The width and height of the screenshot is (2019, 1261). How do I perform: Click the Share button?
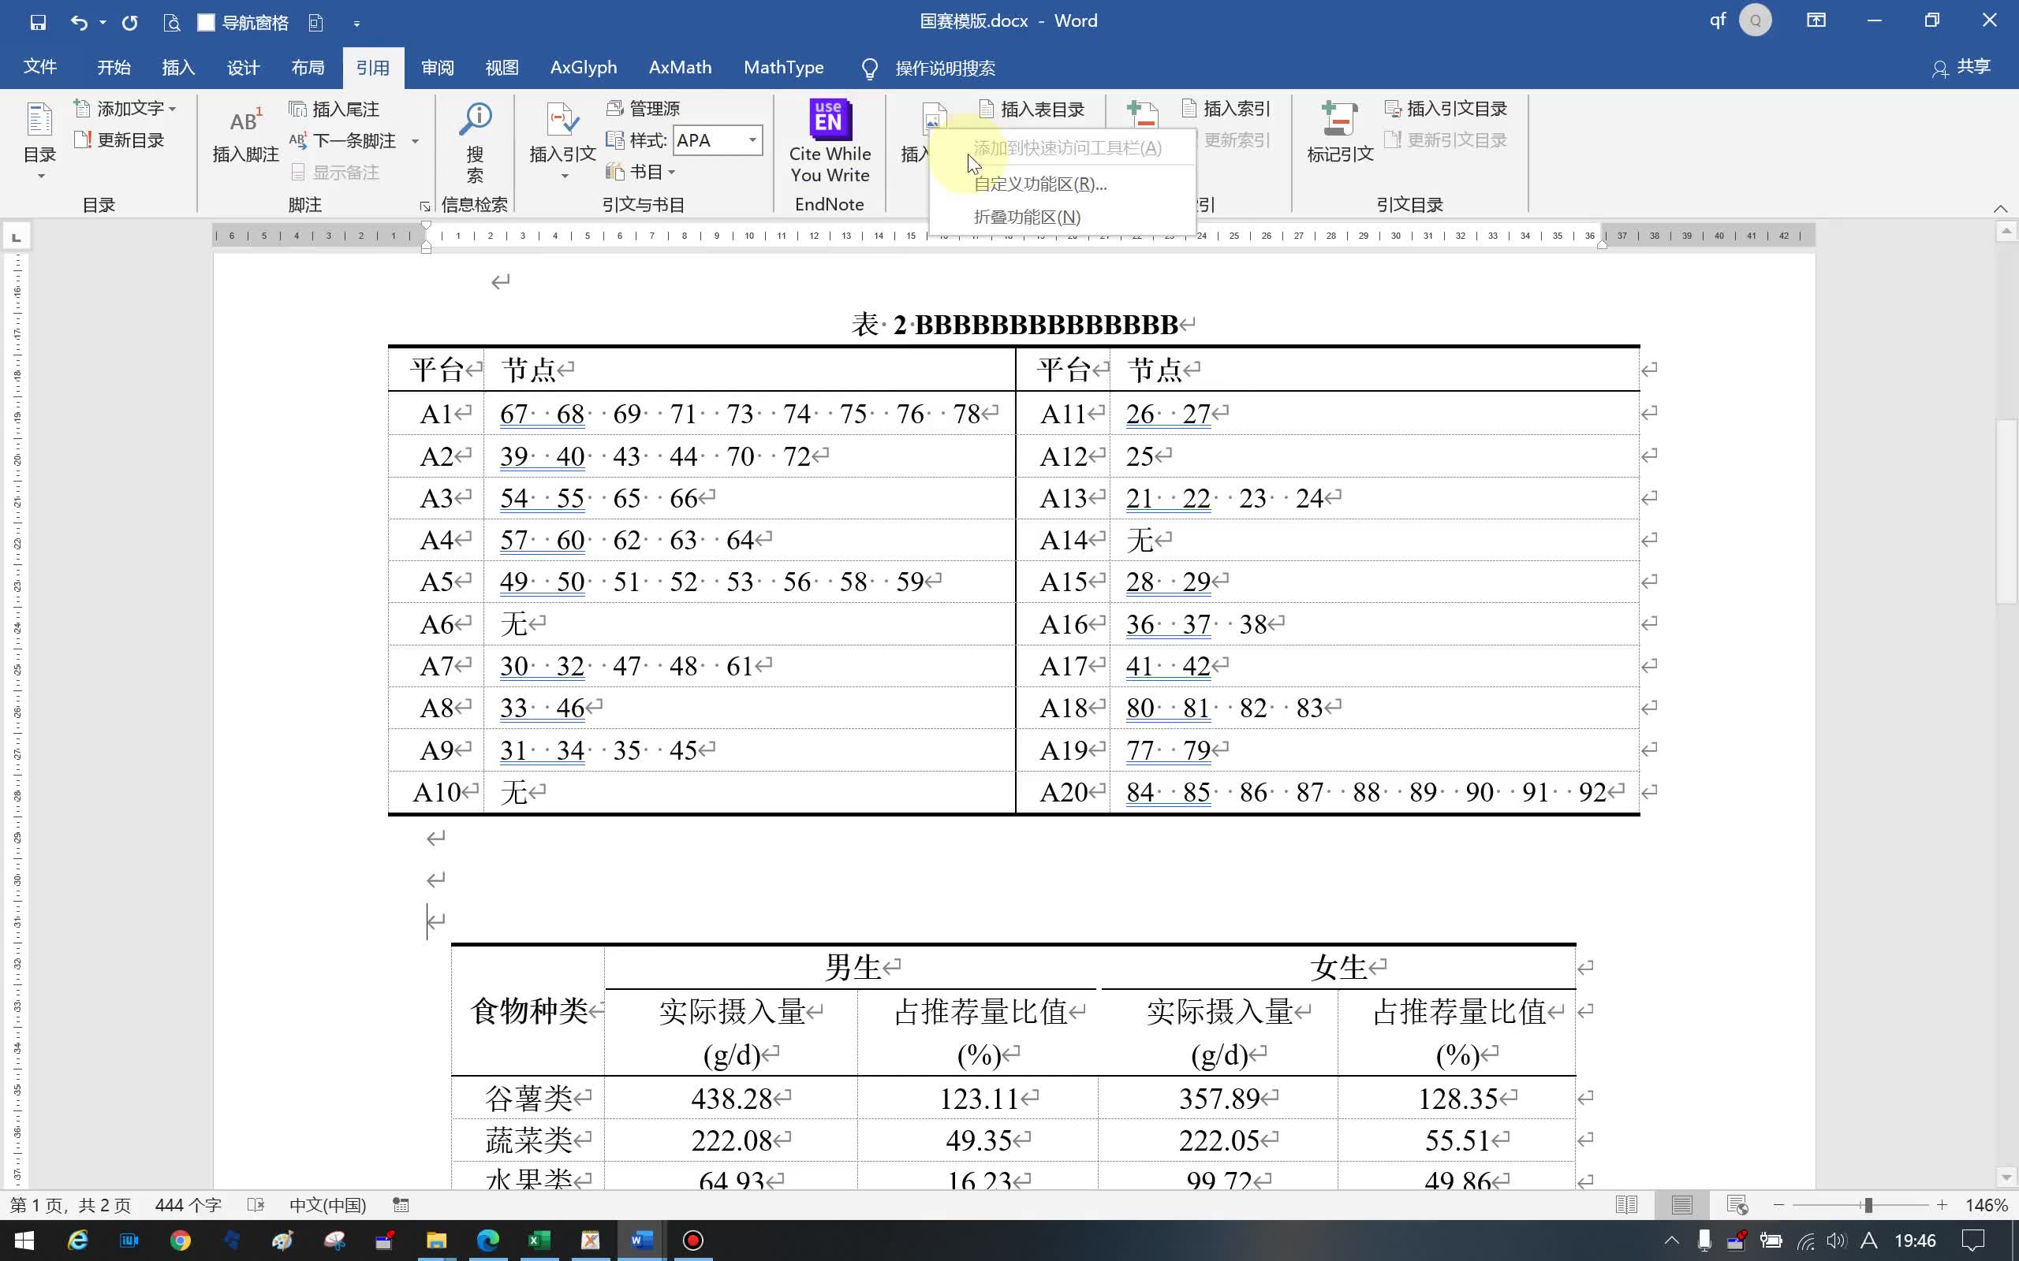click(x=1961, y=67)
